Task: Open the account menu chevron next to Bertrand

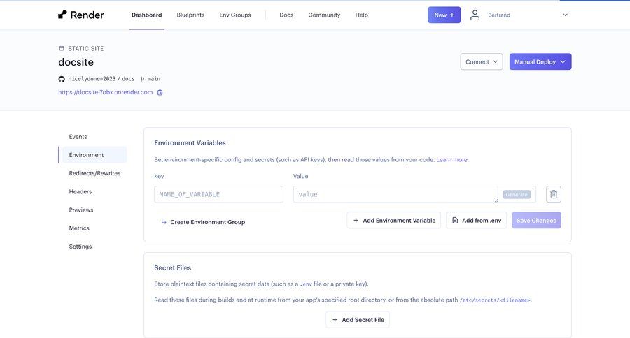Action: [x=565, y=15]
